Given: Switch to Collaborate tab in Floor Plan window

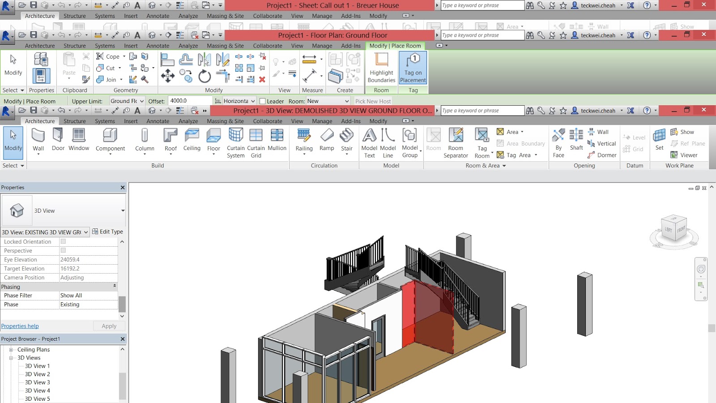Looking at the screenshot, I should pyautogui.click(x=268, y=46).
